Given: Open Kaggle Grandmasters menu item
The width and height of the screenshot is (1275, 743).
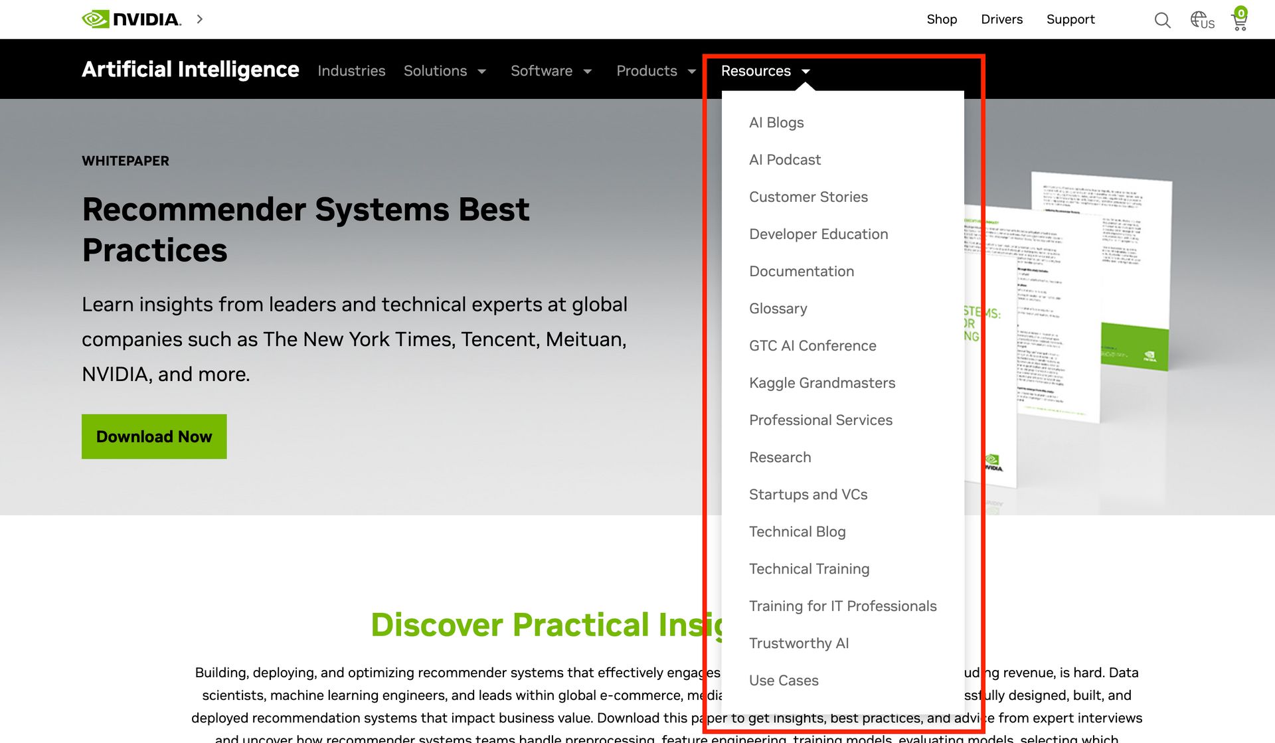Looking at the screenshot, I should 821,383.
